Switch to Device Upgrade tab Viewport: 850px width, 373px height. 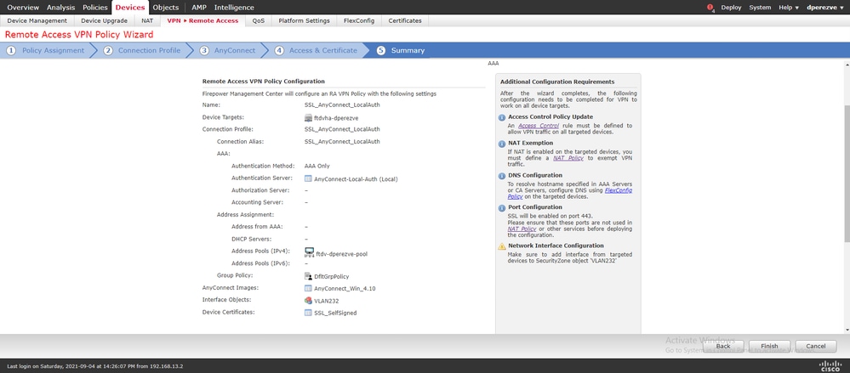click(x=104, y=20)
